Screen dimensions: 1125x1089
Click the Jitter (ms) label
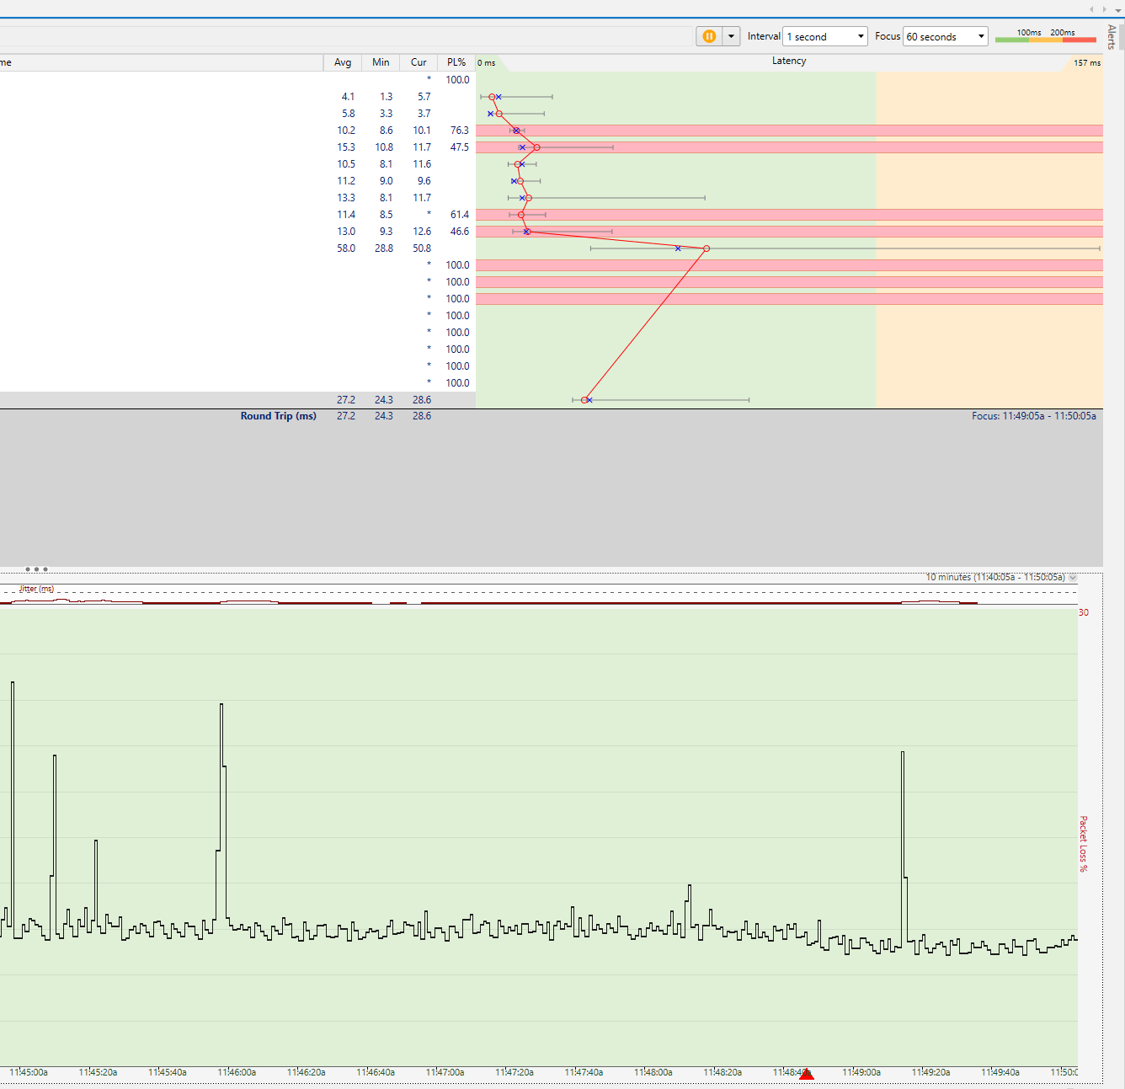tap(36, 589)
